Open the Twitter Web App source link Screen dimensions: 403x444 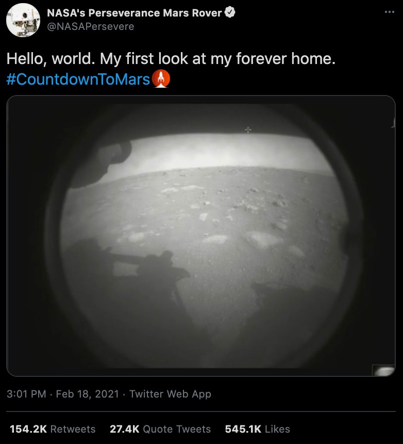[170, 394]
